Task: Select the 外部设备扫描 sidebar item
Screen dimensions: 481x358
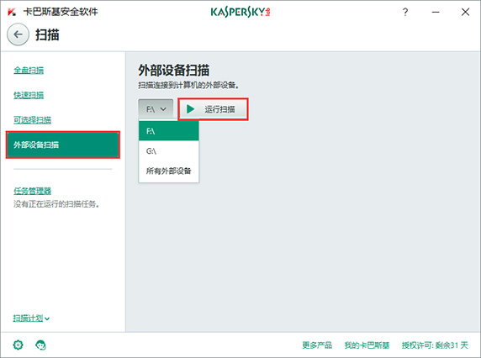Action: (63, 145)
